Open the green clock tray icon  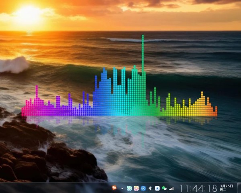coord(129,188)
